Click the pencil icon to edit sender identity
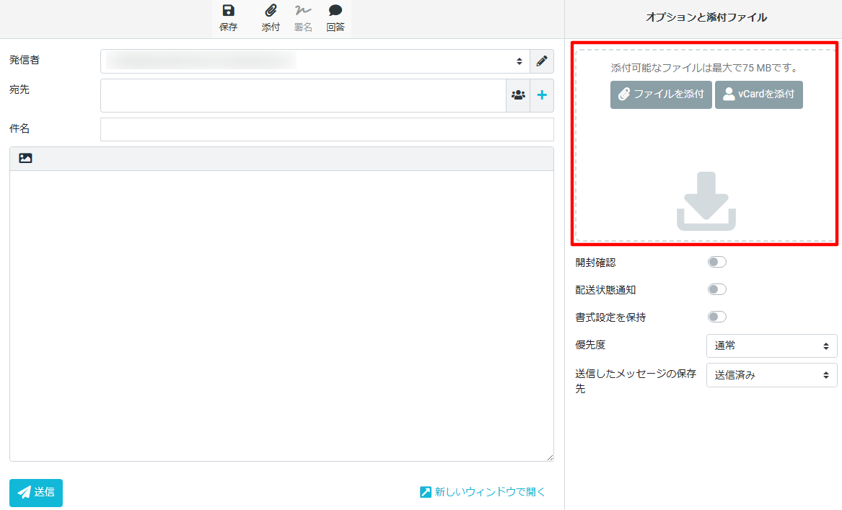This screenshot has height=510, width=842. [x=542, y=61]
